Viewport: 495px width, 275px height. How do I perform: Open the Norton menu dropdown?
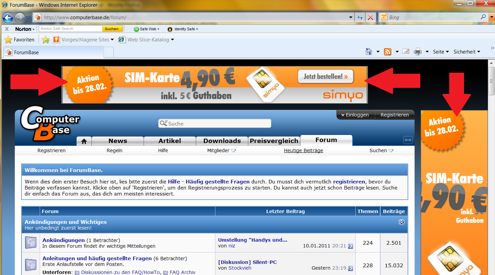click(x=25, y=29)
